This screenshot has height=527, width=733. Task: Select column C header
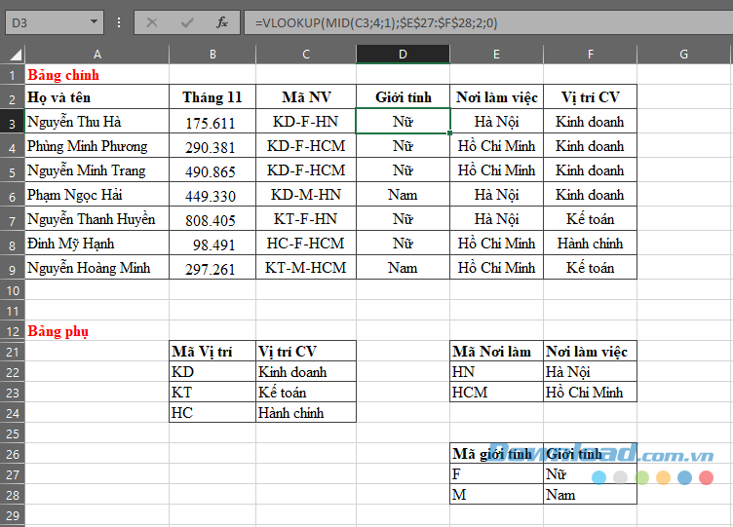(306, 55)
